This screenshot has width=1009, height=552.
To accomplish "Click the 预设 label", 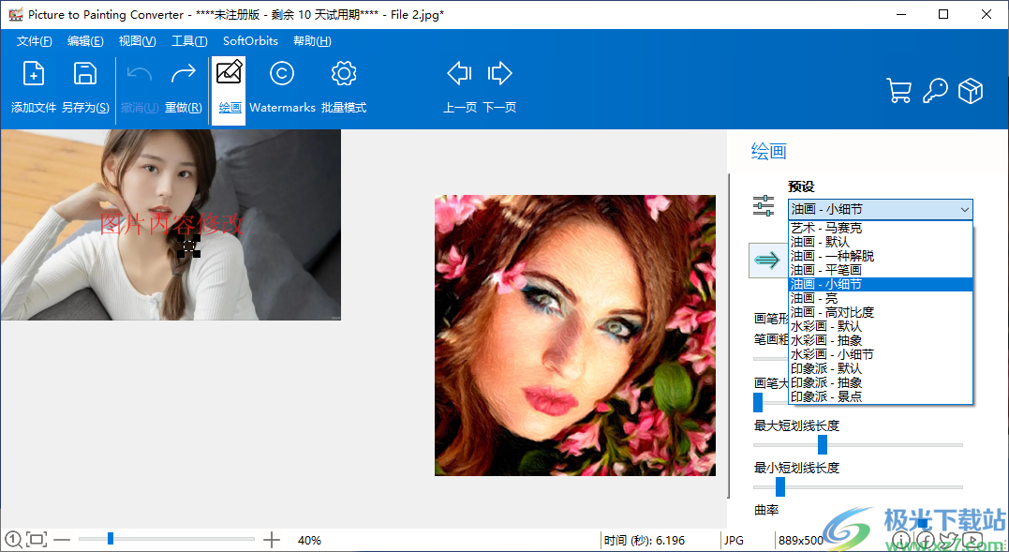I will (x=801, y=186).
